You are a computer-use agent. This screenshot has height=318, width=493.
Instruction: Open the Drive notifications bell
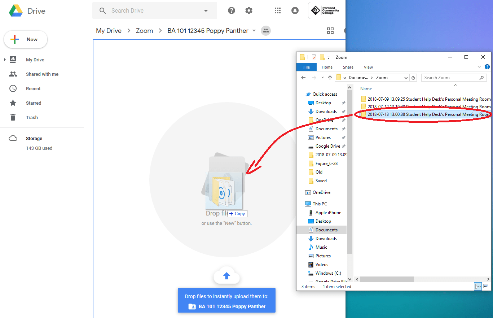coord(295,10)
